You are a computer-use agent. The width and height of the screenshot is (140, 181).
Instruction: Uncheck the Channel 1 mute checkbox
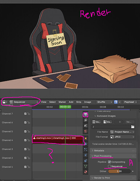click(x=25, y=167)
